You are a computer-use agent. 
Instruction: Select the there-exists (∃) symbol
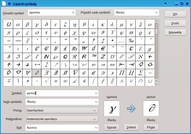pyautogui.click(x=46, y=73)
